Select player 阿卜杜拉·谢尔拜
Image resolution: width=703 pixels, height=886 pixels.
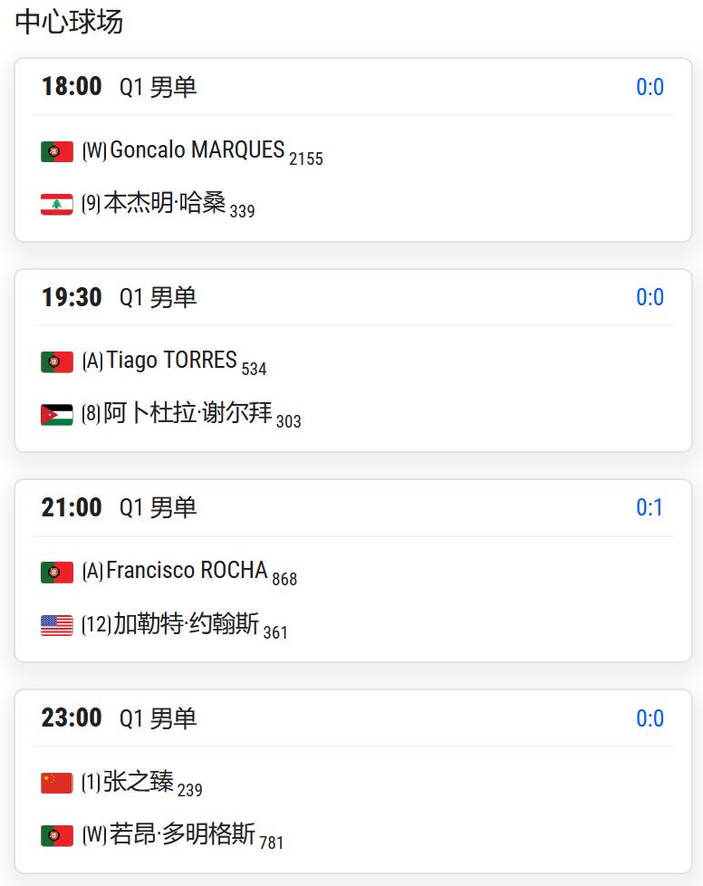[x=188, y=412]
